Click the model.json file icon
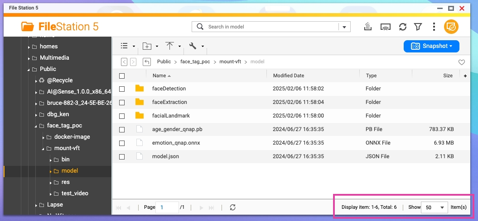This screenshot has height=221, width=478. coord(139,156)
